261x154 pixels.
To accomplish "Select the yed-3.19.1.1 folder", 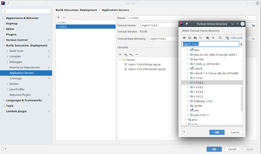I will tap(201, 115).
